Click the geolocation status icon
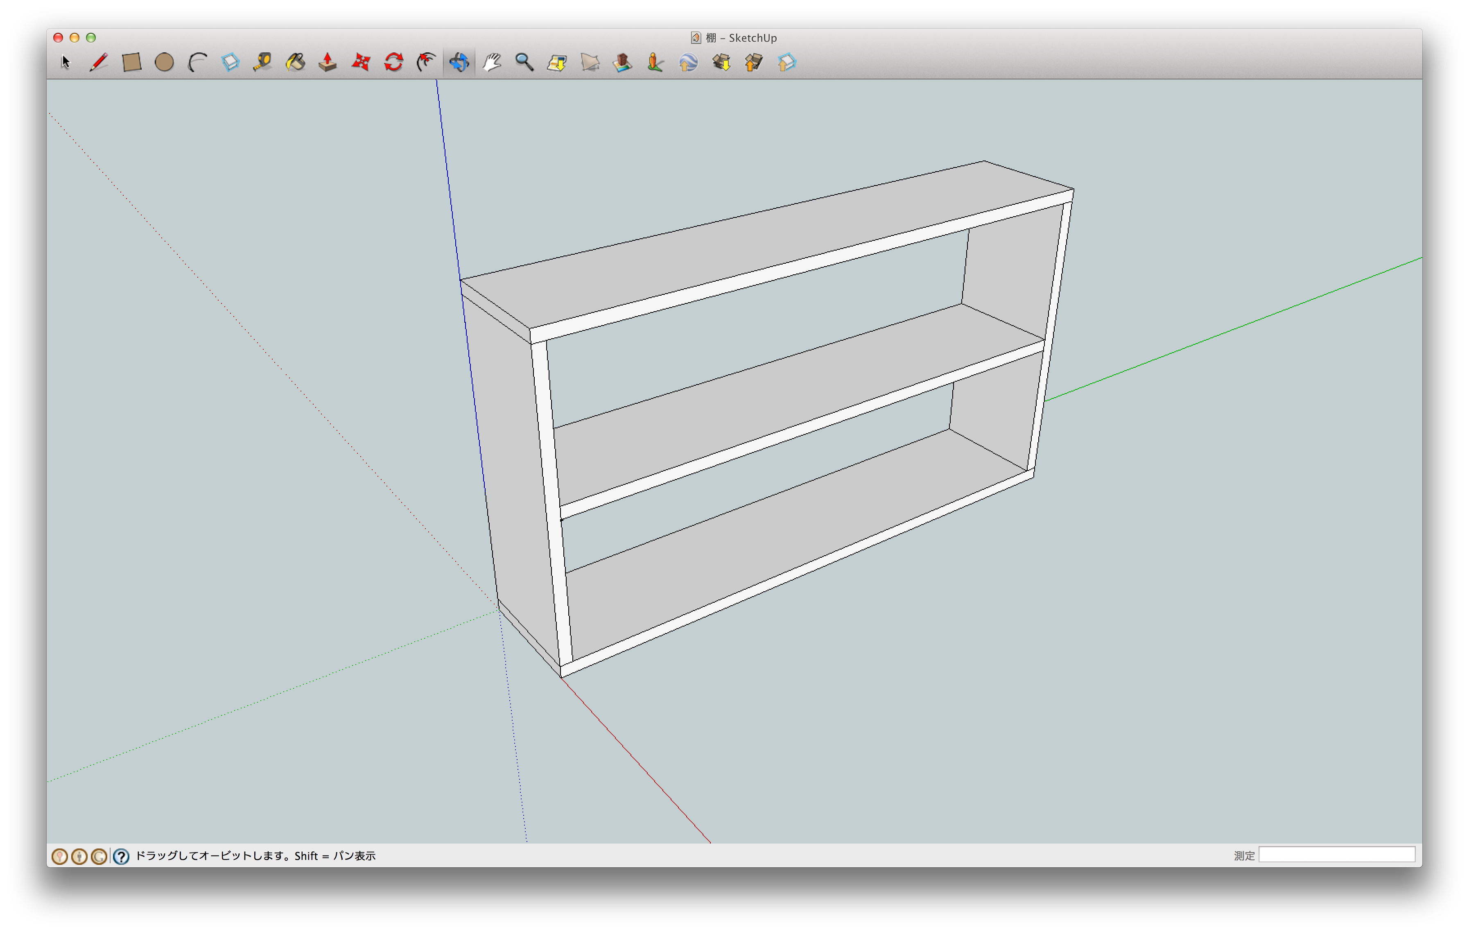Viewport: 1469px width, 932px height. pos(60,856)
